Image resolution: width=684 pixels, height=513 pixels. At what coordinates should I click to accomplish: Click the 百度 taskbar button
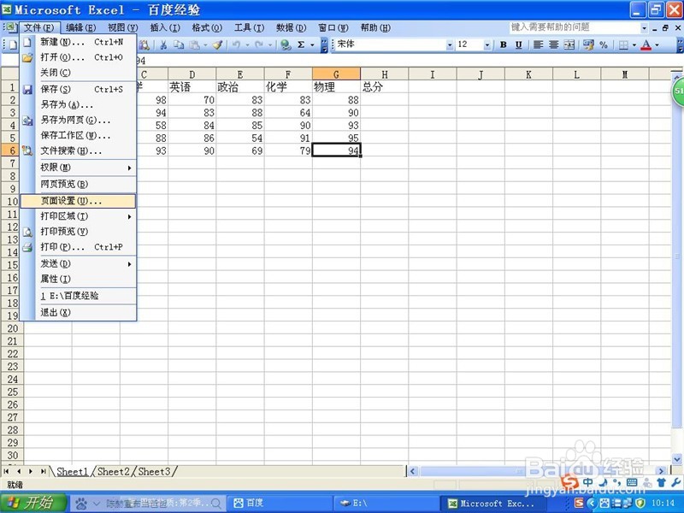click(x=280, y=503)
